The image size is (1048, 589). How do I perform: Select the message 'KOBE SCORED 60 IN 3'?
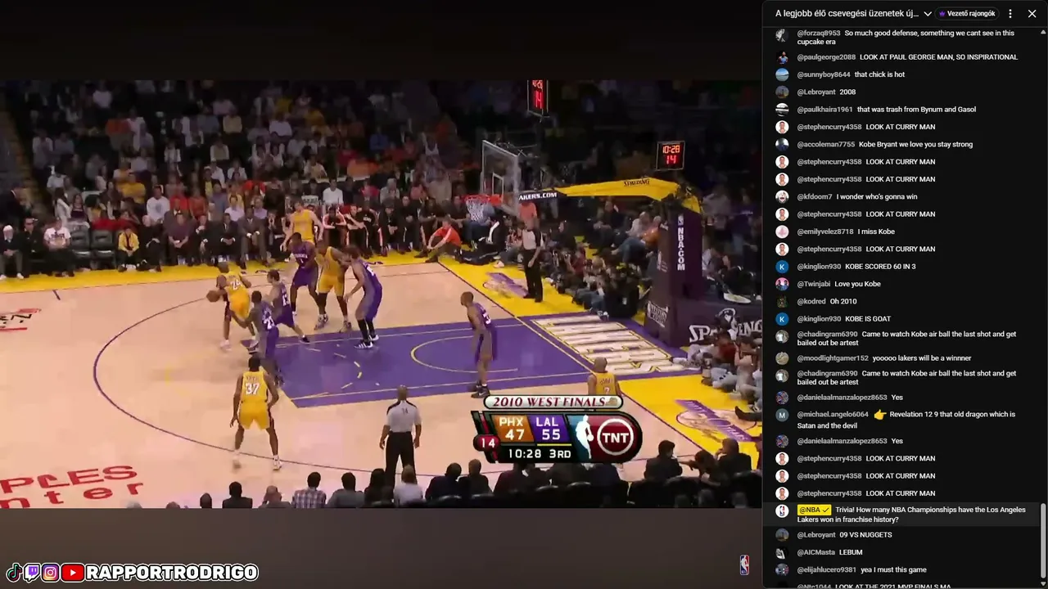click(x=880, y=267)
